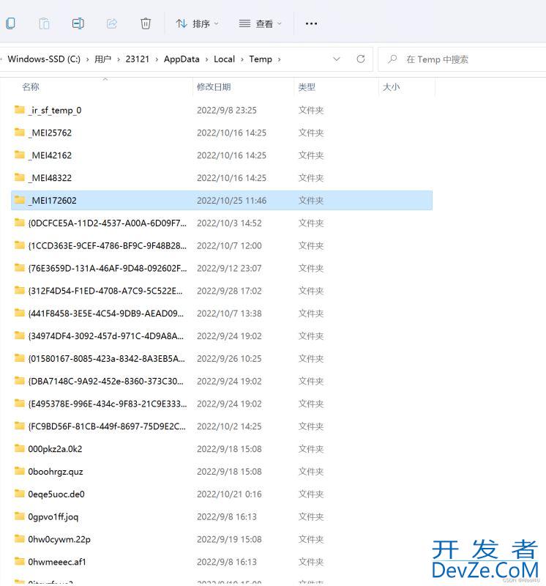Expand the chevron after Temp in breadcrumb

[279, 59]
